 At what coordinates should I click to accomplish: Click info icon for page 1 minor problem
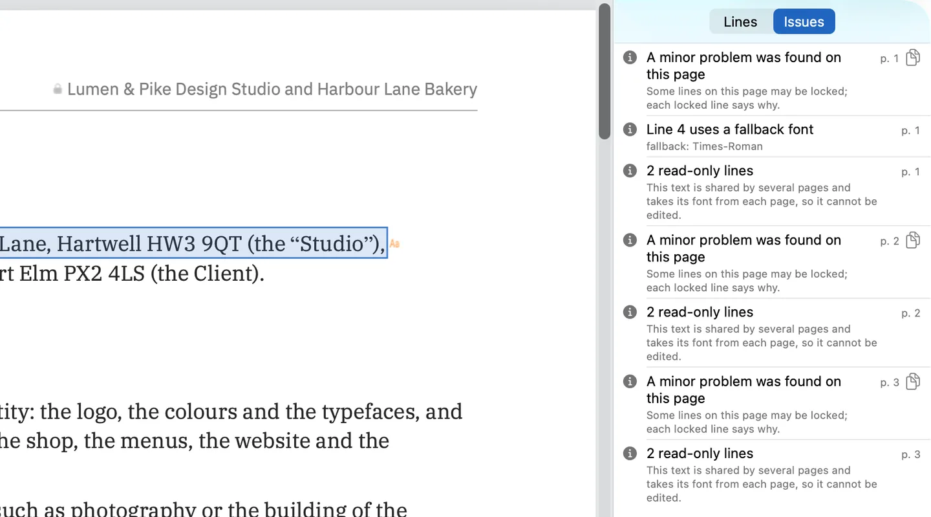630,57
